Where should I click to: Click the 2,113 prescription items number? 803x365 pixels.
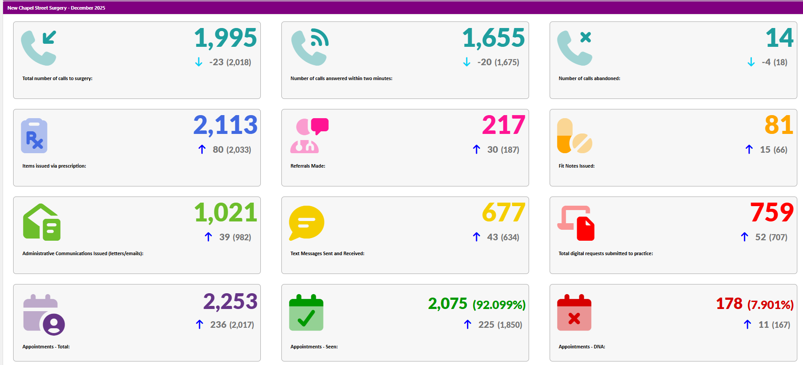point(225,125)
